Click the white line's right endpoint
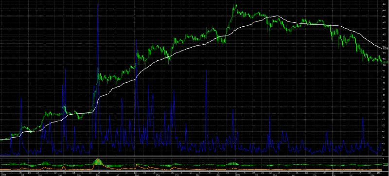This screenshot has width=389, height=176. (x=381, y=49)
